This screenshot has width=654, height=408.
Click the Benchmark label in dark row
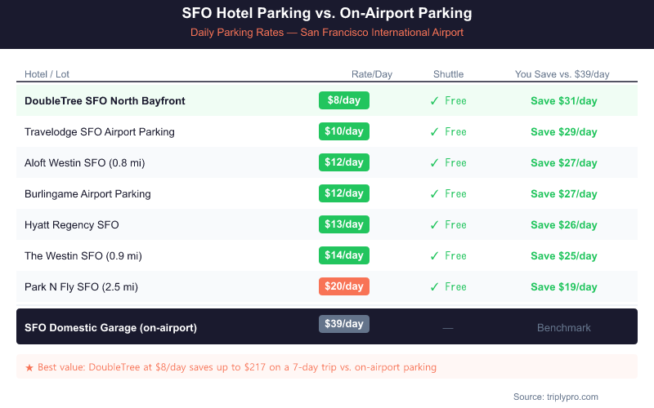(x=563, y=327)
